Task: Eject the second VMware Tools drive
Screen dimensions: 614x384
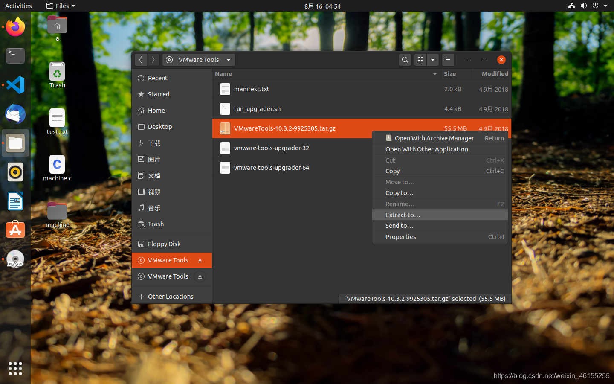Action: point(200,276)
